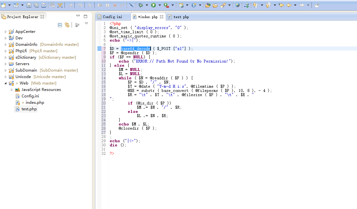Image resolution: width=357 pixels, height=209 pixels.
Task: Click the Previous Annotation up arrow icon
Action: tap(268, 5)
